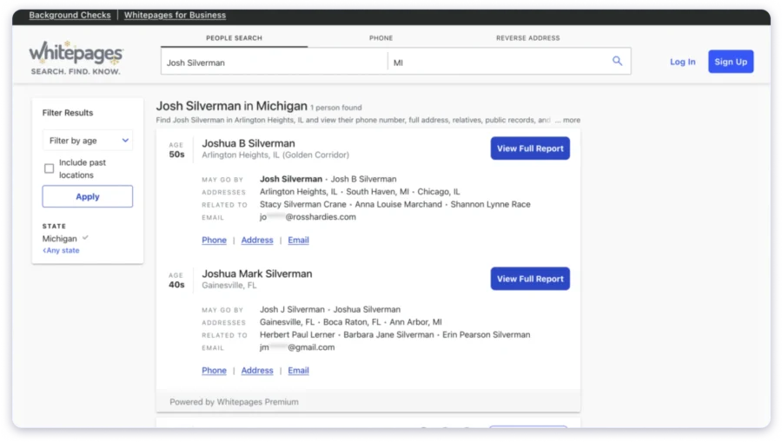Click the location field containing MI
782x442 pixels.
499,63
